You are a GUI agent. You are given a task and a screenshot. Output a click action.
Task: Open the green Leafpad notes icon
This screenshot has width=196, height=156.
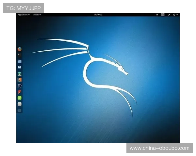tap(20, 98)
